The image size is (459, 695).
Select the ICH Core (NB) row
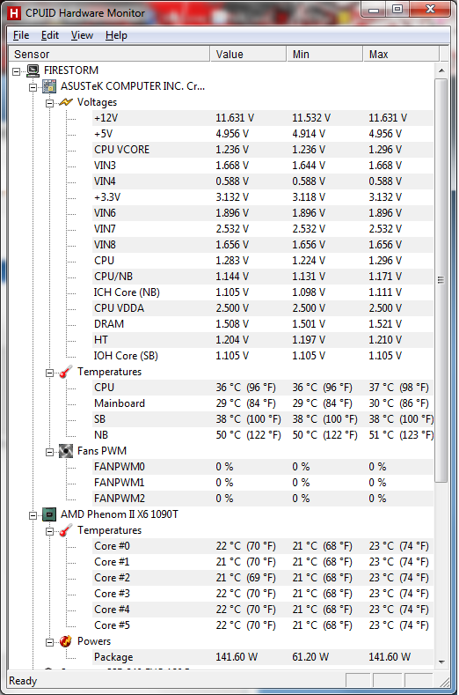pos(263,292)
